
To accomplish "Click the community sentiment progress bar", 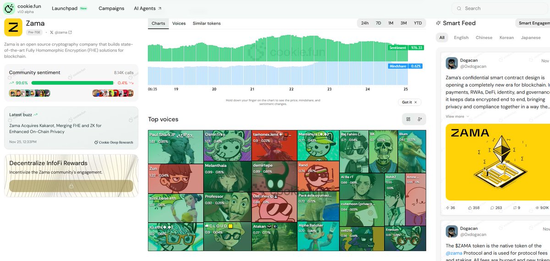I will pos(73,83).
